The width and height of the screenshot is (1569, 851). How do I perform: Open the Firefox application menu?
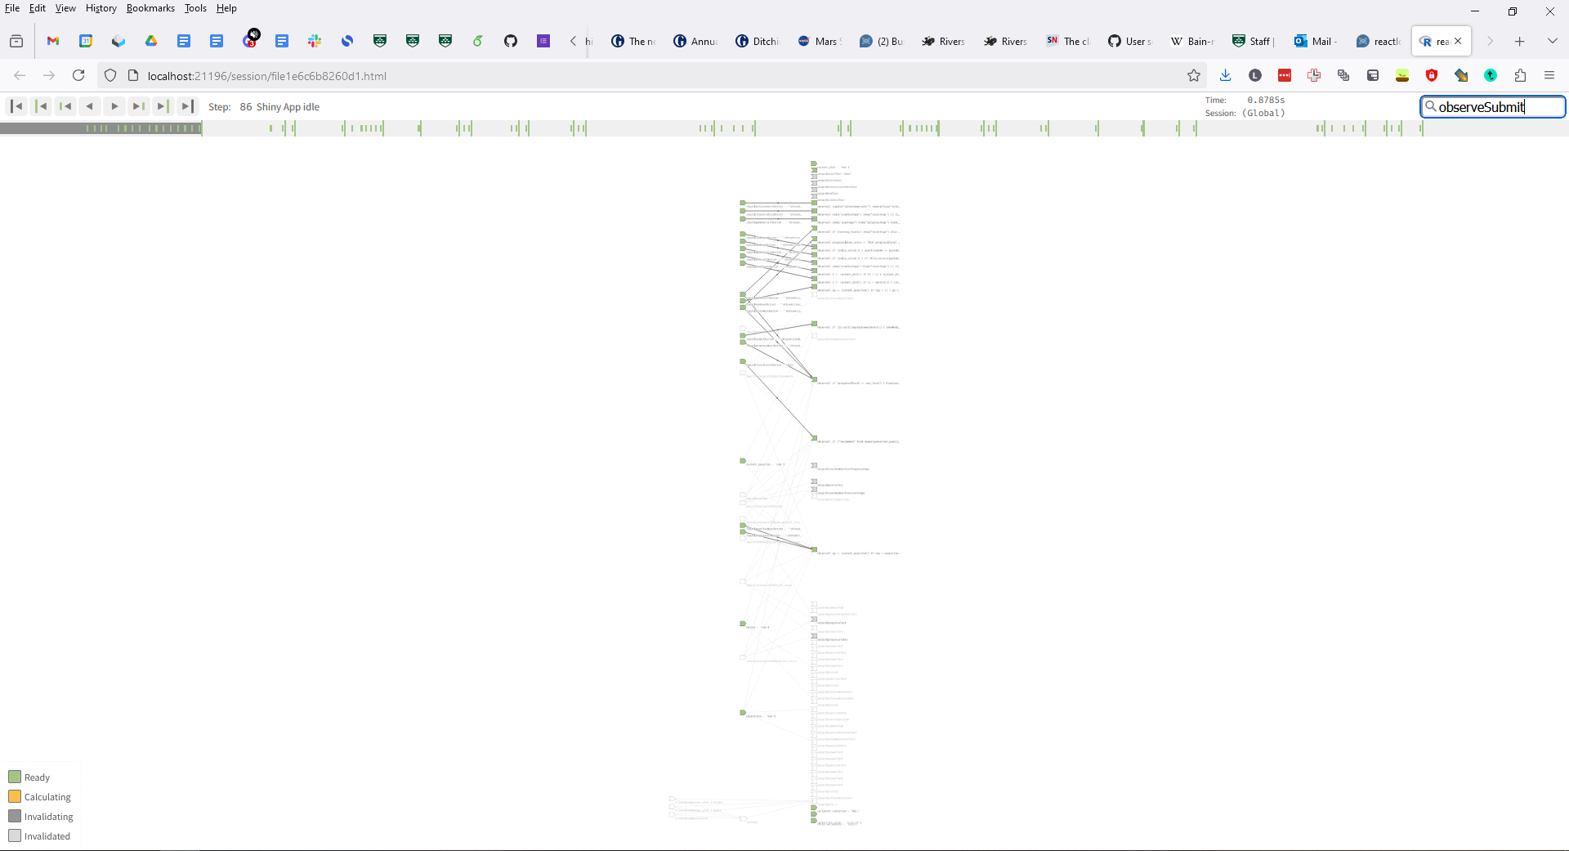click(1549, 75)
